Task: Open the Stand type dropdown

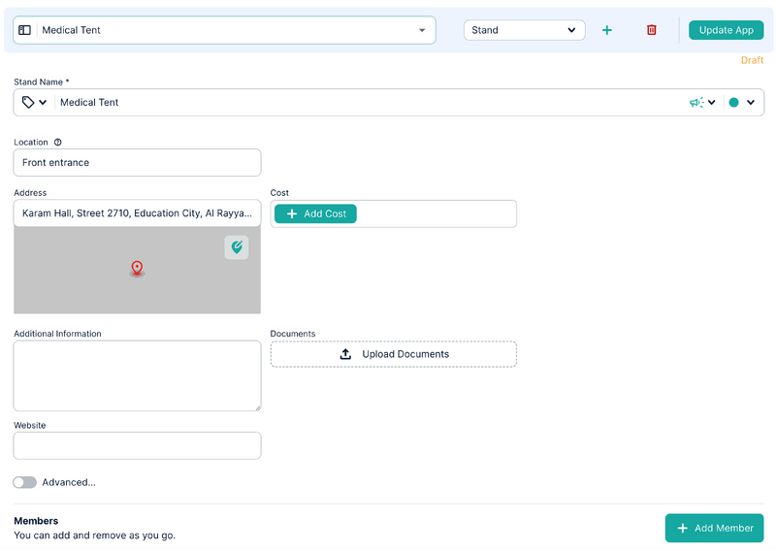Action: pyautogui.click(x=524, y=30)
